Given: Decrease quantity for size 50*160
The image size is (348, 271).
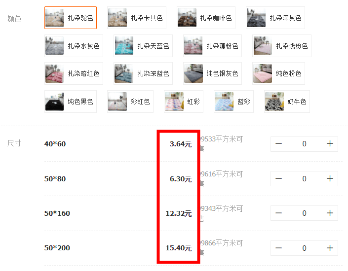Looking at the screenshot, I should point(278,213).
